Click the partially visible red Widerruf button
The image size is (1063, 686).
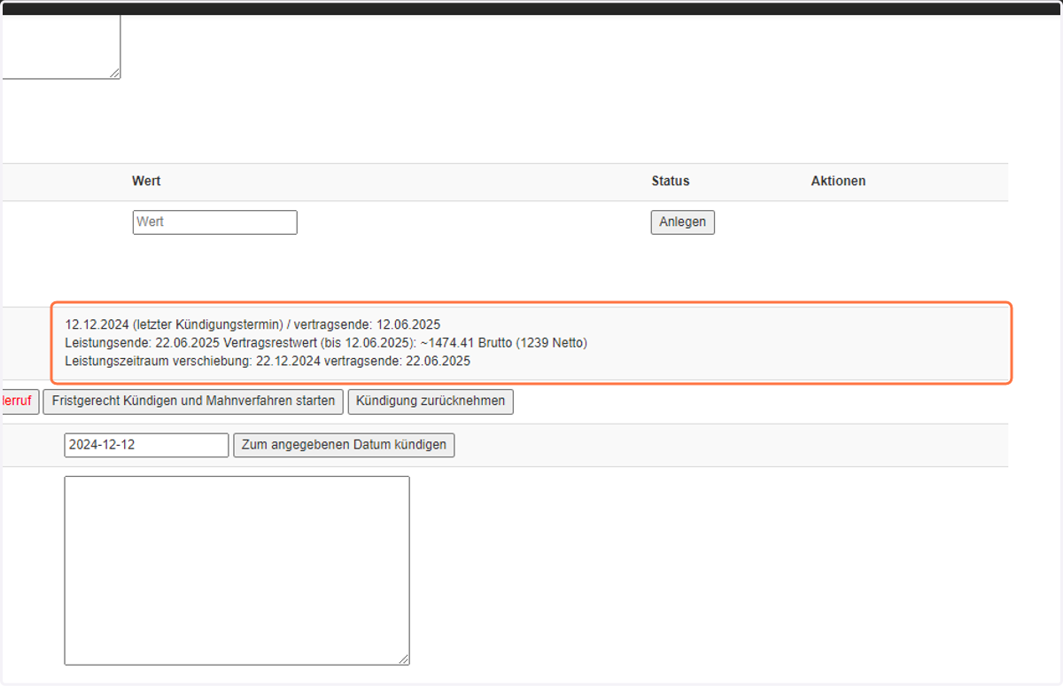click(x=19, y=401)
